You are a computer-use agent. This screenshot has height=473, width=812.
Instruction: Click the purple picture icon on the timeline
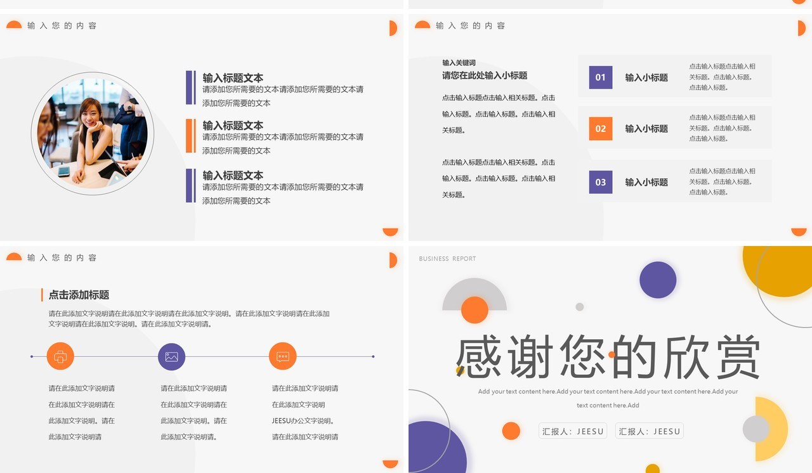(171, 356)
